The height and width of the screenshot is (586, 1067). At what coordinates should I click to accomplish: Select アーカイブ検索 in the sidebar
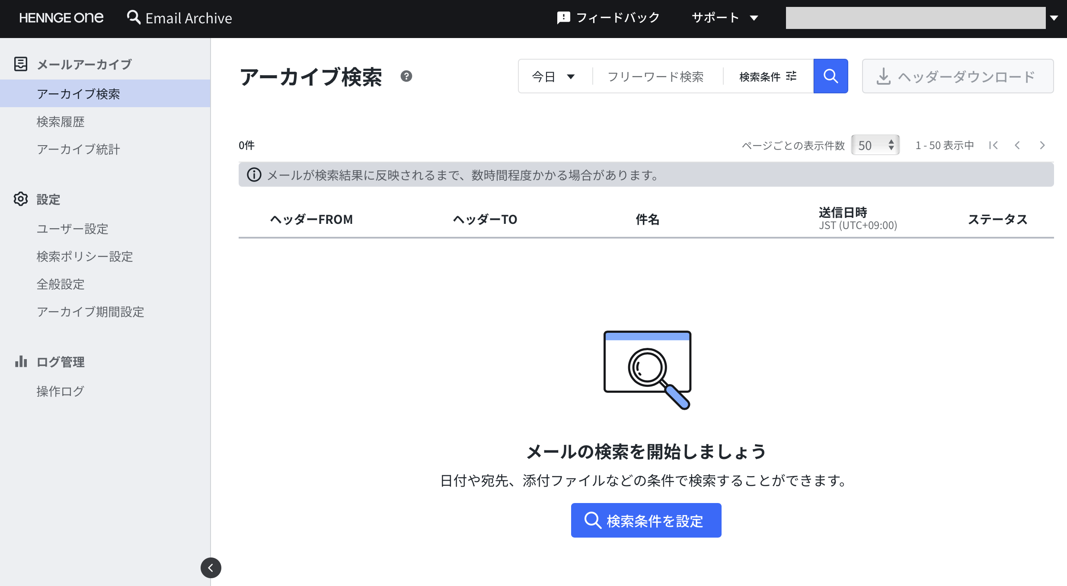pyautogui.click(x=105, y=93)
